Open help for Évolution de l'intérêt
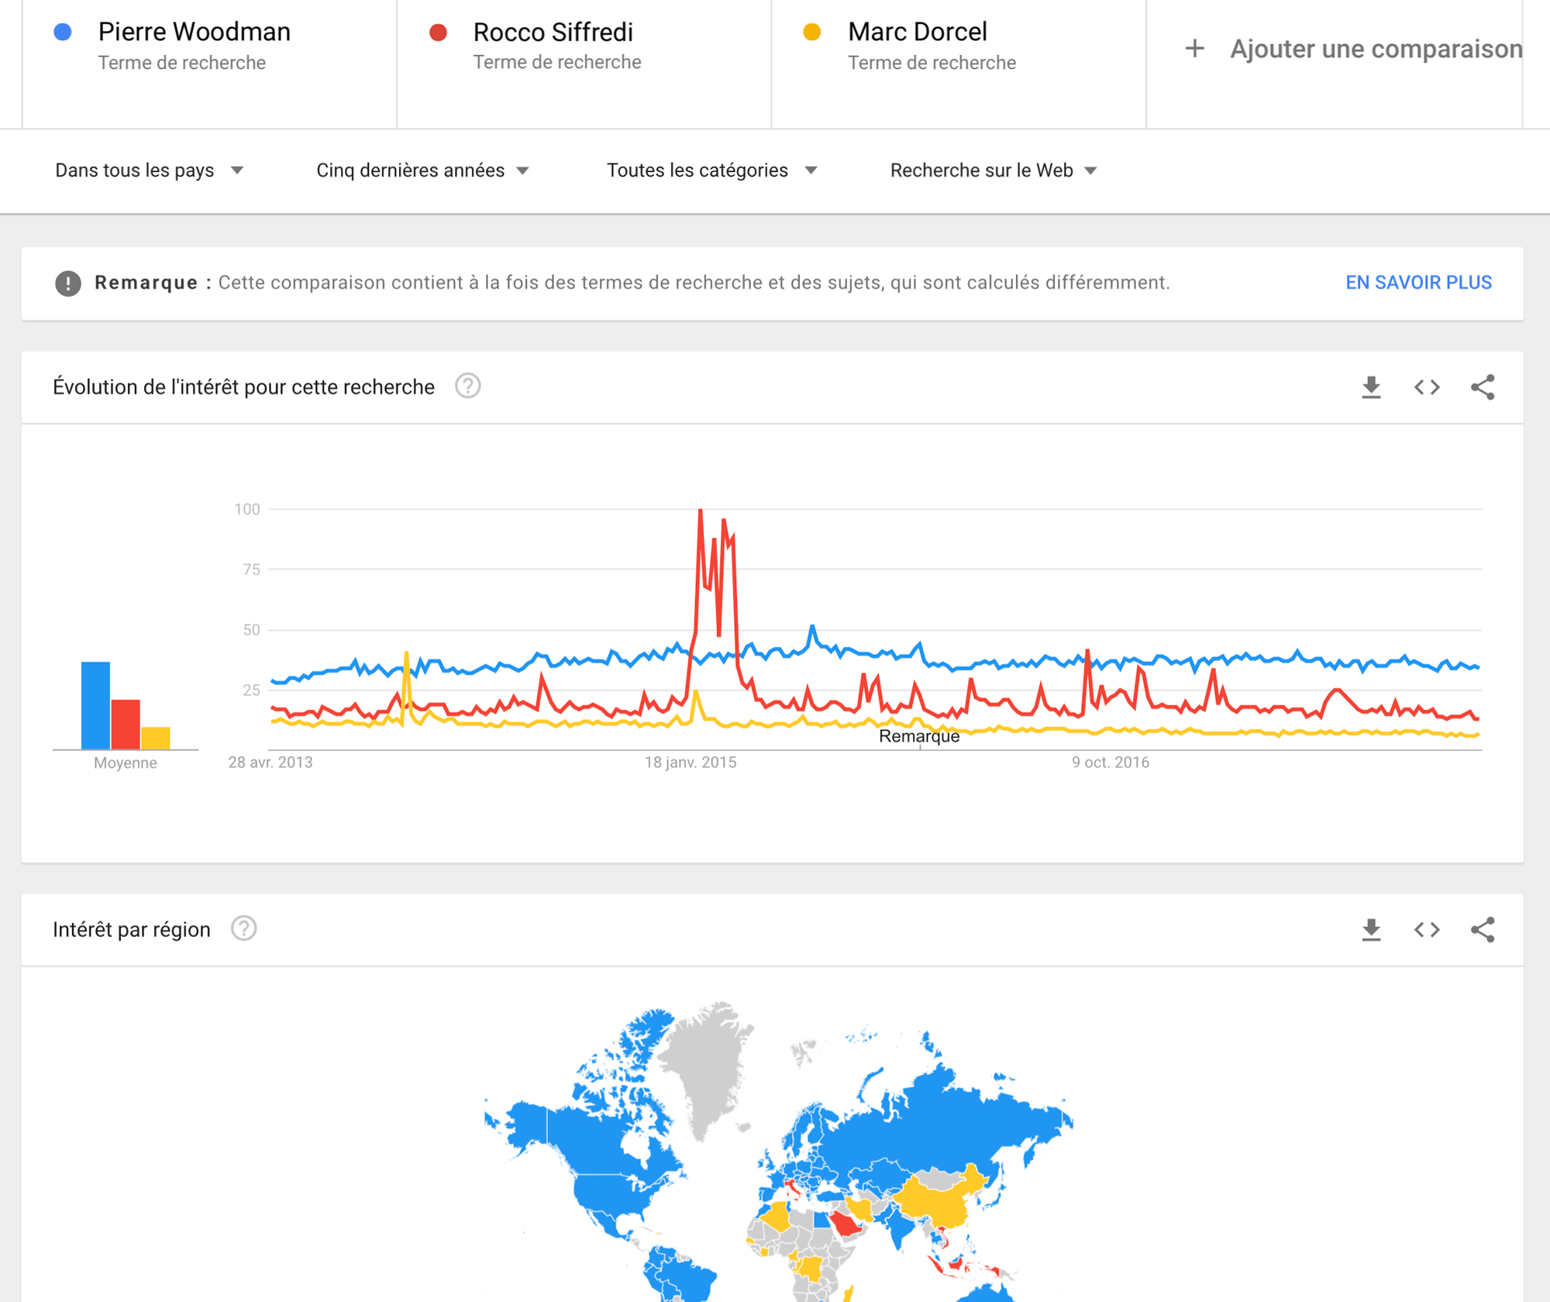Image resolution: width=1550 pixels, height=1302 pixels. (x=467, y=386)
